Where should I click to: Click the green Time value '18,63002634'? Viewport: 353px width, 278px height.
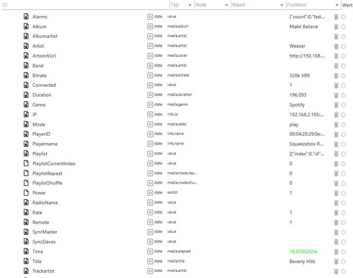[x=303, y=251]
